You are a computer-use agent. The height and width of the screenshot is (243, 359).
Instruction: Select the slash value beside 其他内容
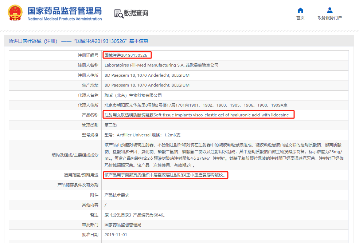106,205
